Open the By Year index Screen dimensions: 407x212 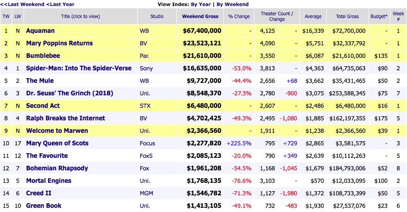[201, 5]
